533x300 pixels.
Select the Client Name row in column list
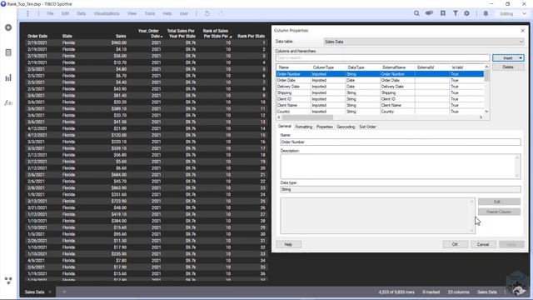point(380,105)
